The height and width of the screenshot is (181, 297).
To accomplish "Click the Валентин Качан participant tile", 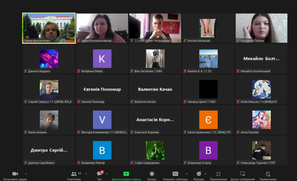I will point(155,89).
